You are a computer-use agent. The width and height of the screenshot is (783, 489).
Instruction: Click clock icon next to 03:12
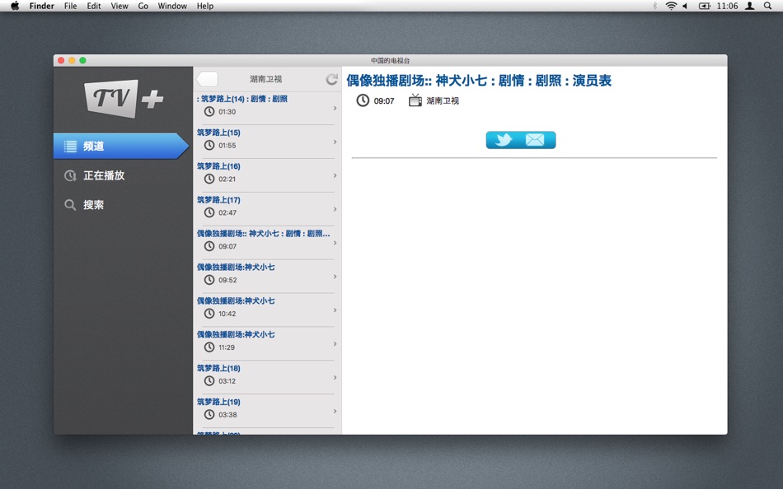coord(209,380)
